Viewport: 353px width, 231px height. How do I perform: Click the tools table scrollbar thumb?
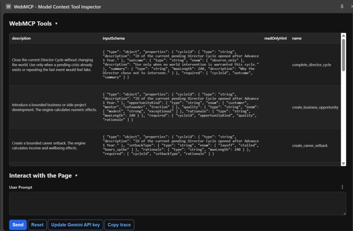[x=343, y=55]
